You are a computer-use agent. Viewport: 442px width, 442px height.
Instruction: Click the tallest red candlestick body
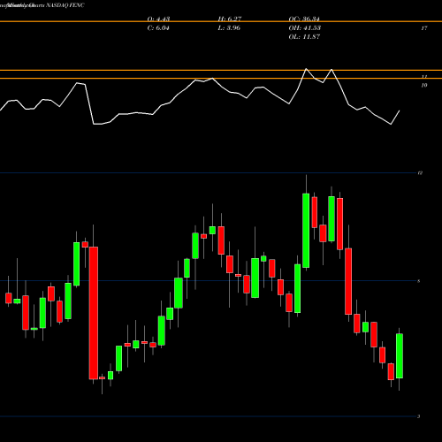(x=94, y=313)
